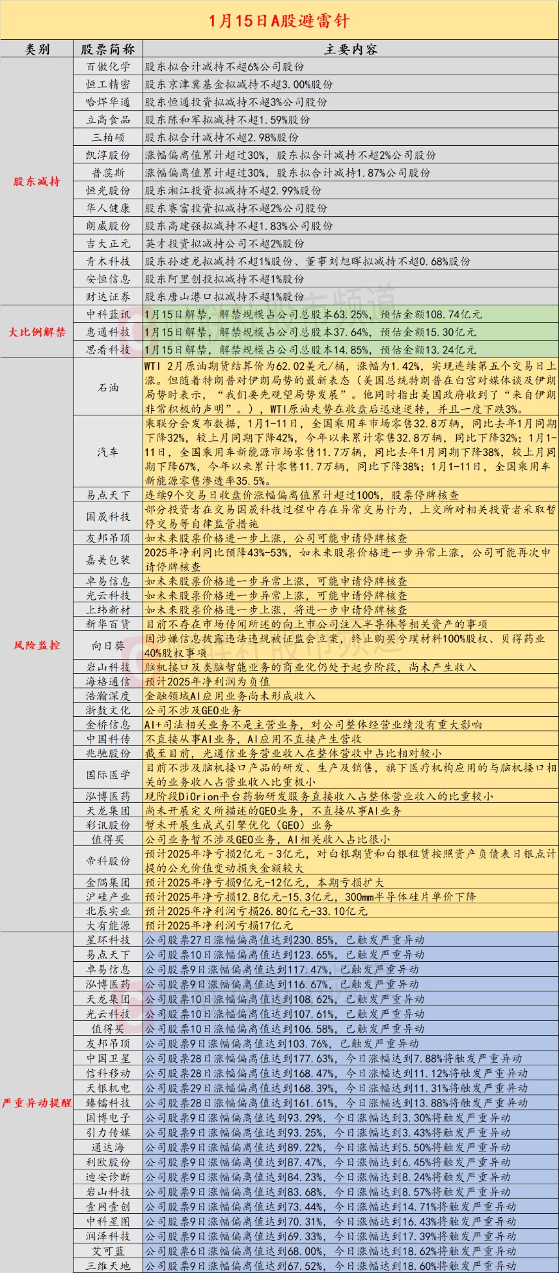Select stock name 引力传媒
The height and width of the screenshot is (1273, 559).
tap(108, 1132)
